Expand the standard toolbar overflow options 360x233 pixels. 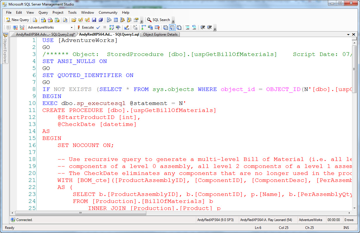click(x=142, y=20)
